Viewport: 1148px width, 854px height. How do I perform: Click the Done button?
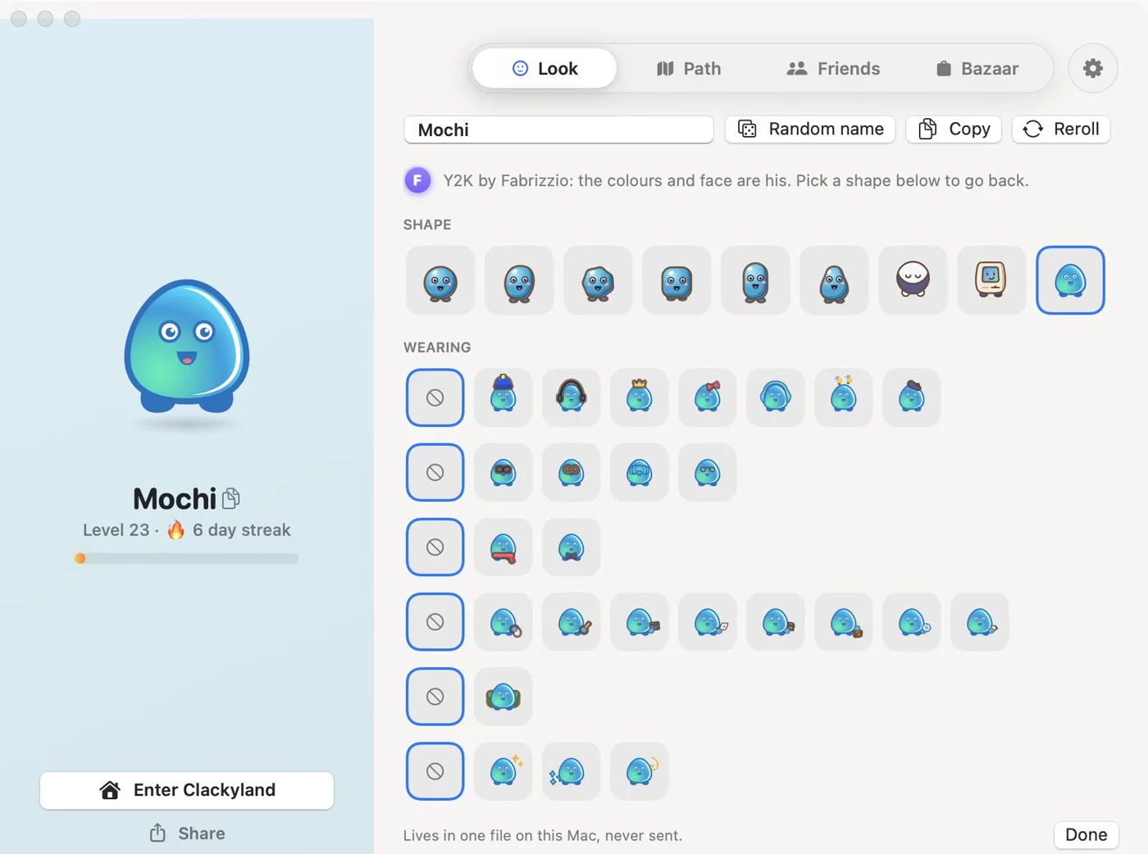pos(1086,834)
